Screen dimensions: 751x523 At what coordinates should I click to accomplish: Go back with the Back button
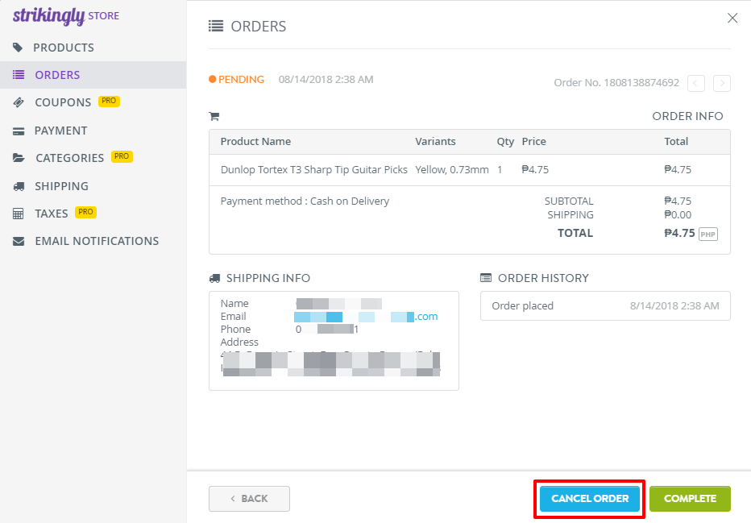point(249,499)
